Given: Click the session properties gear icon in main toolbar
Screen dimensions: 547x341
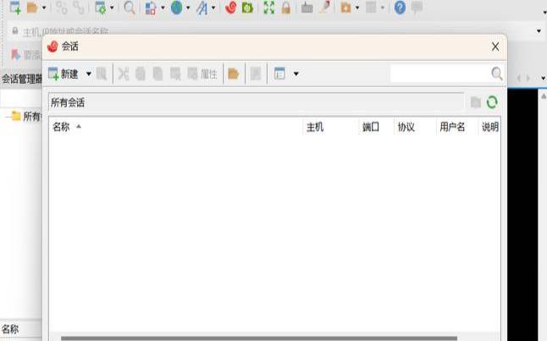Looking at the screenshot, I should pyautogui.click(x=101, y=8).
